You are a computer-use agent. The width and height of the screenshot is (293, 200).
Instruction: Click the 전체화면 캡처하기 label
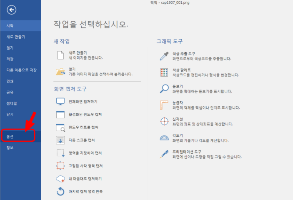coord(83,102)
